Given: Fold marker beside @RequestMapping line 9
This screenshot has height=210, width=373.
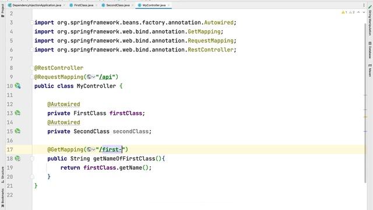Looking at the screenshot, I should 32,77.
